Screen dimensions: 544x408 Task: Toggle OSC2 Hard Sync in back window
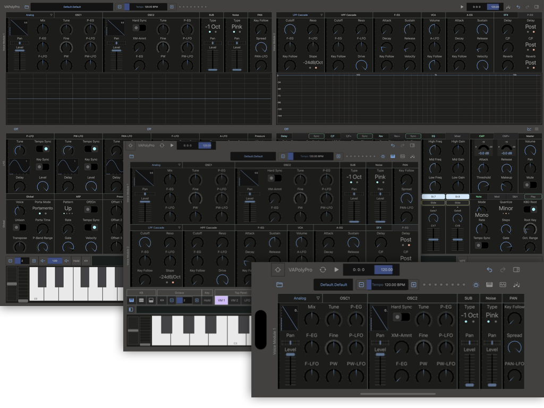(139, 28)
